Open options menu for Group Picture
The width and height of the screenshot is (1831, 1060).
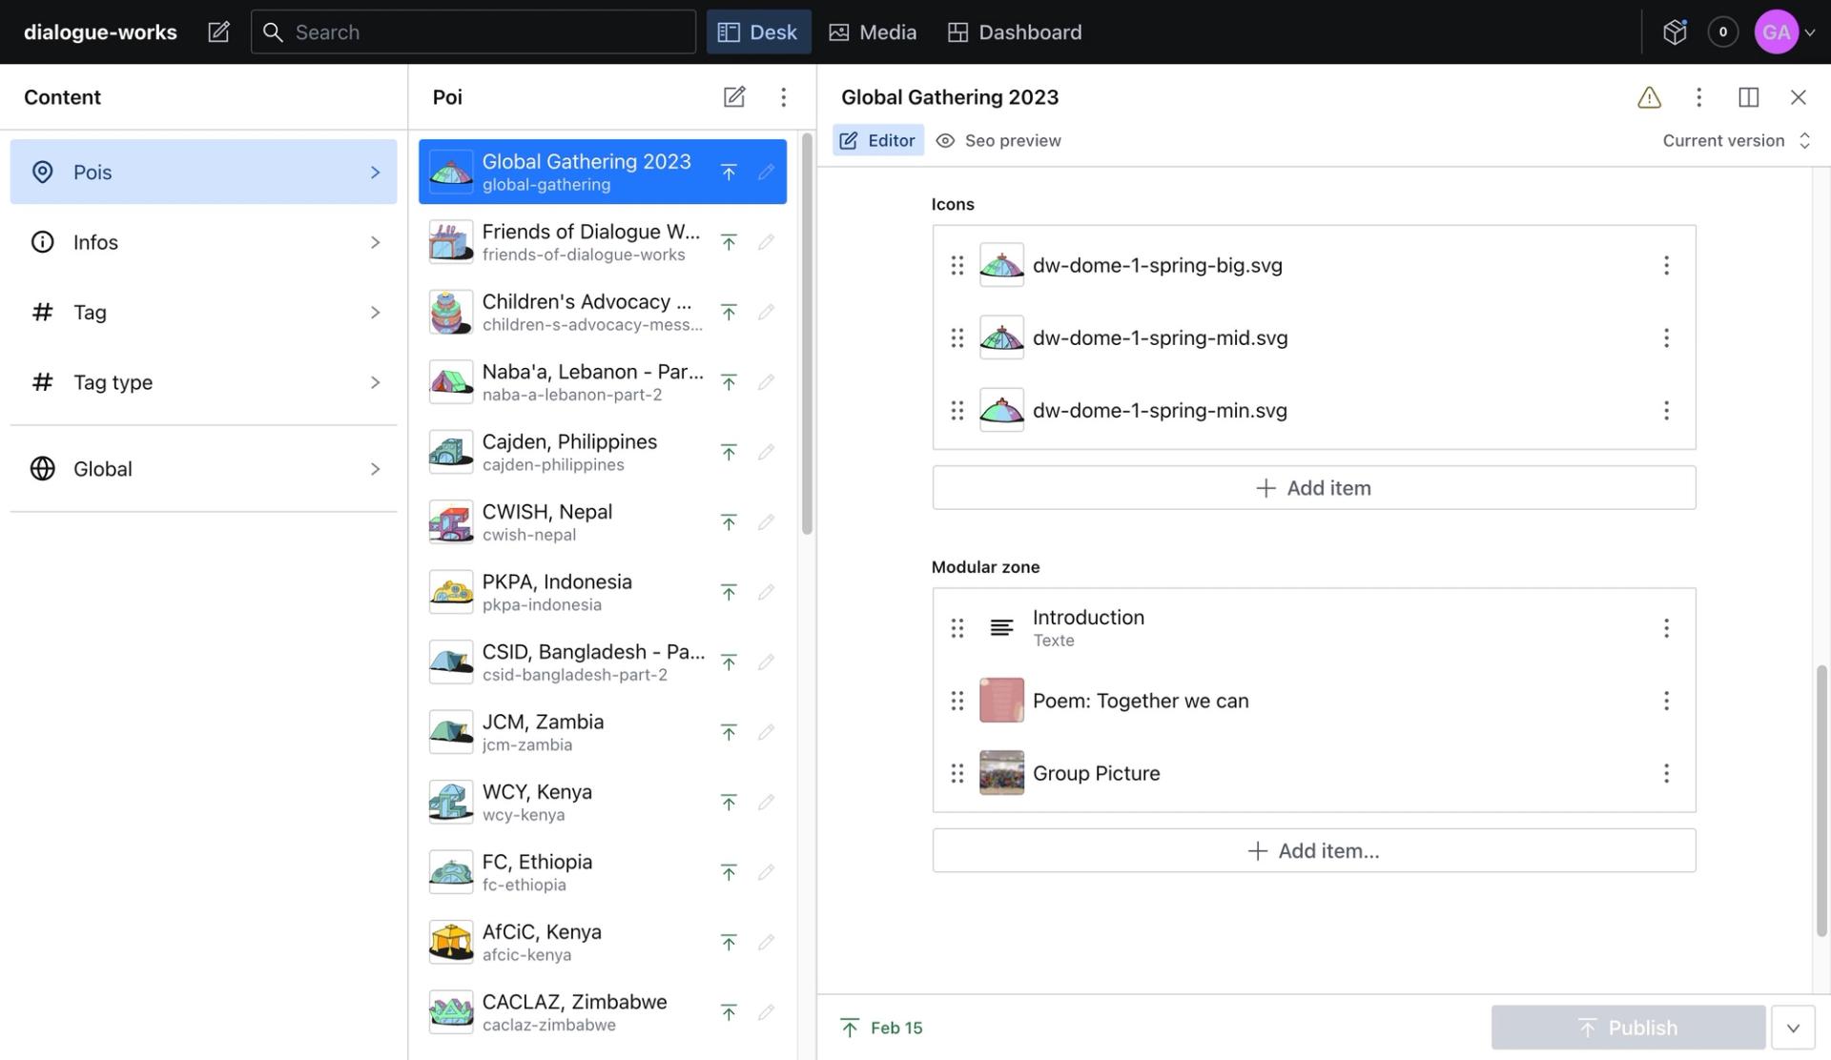coord(1666,774)
